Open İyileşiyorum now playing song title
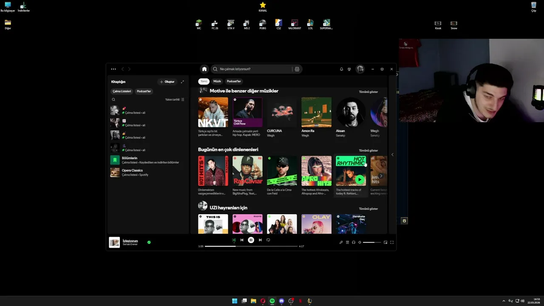544x306 pixels. coord(130,241)
